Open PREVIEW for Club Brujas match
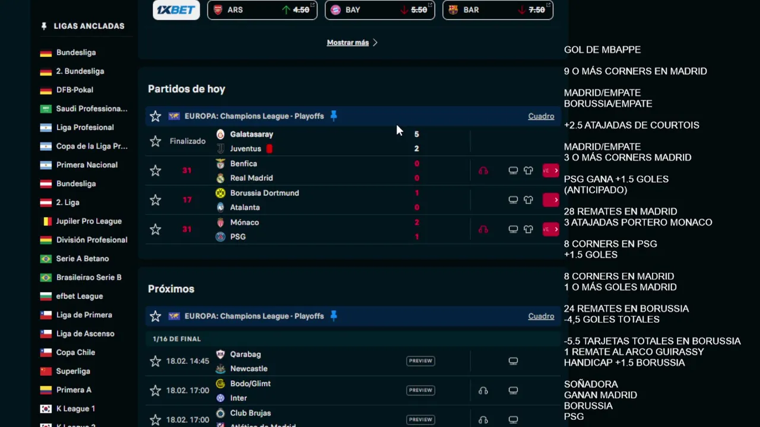 [x=420, y=419]
